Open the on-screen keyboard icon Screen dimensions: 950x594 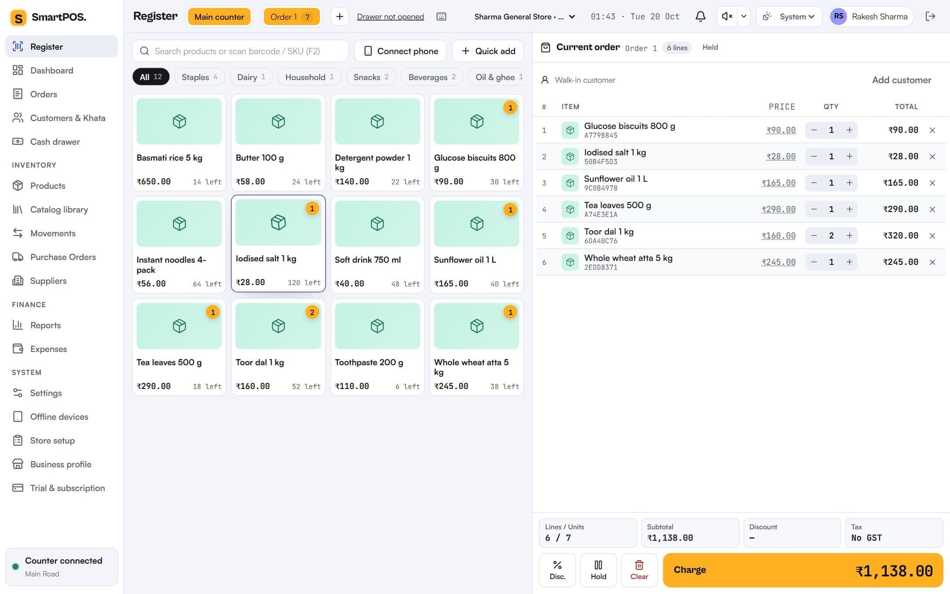click(441, 17)
